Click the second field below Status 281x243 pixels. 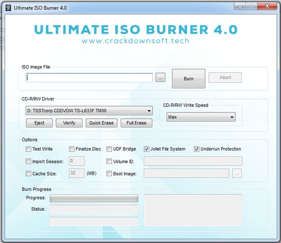pyautogui.click(x=94, y=221)
